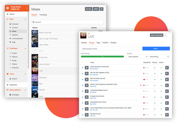Open Live Broadcast in sidebar

[17, 38]
